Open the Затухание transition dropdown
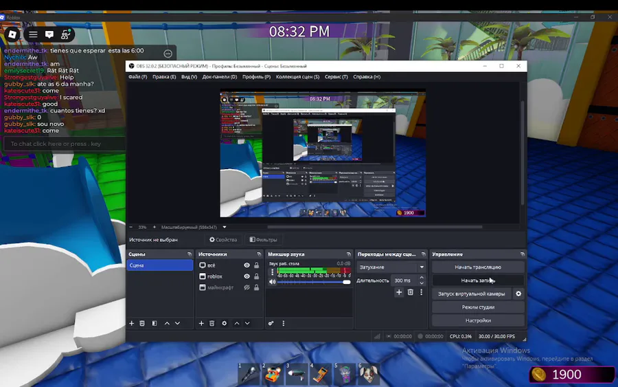This screenshot has width=618, height=387. pos(391,267)
